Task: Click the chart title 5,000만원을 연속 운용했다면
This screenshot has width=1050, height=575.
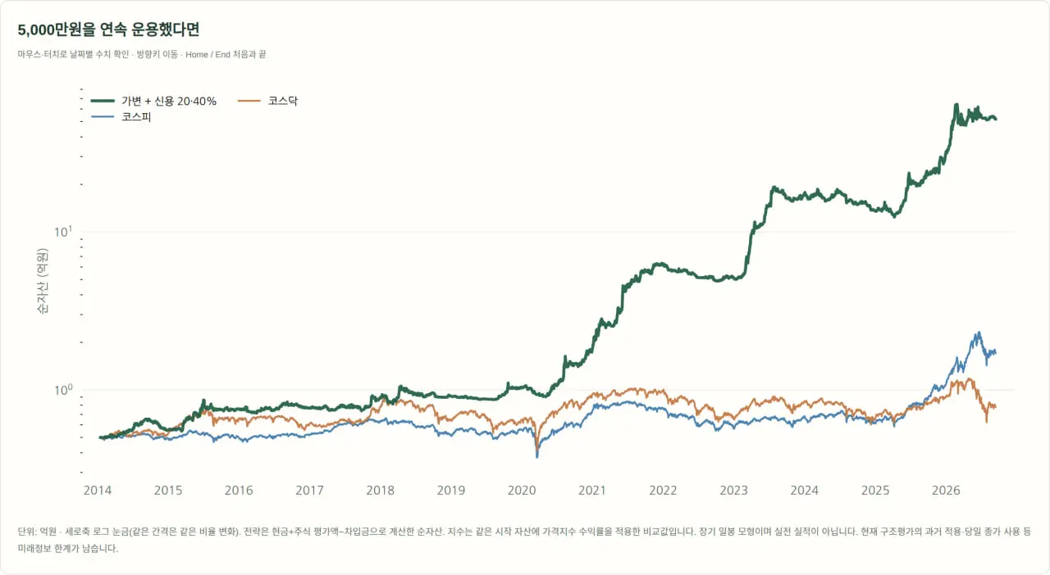Action: tap(108, 29)
